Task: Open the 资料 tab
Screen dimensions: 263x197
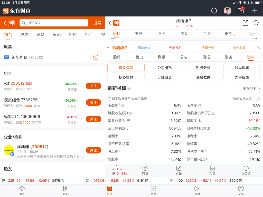Action: 251,57
